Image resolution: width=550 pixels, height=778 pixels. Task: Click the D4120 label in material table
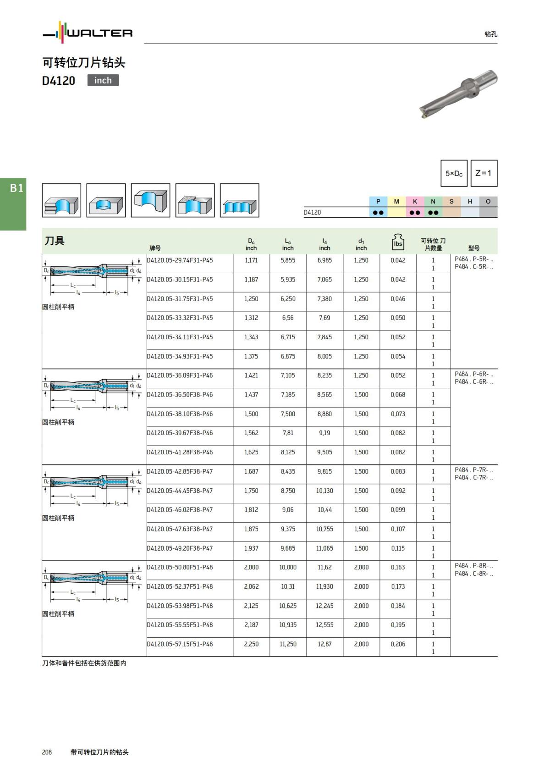click(x=312, y=212)
